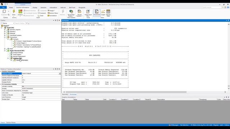This screenshot has width=230, height=129.
Task: Open the Images dropdown in ribbon
Action: click(x=51, y=10)
